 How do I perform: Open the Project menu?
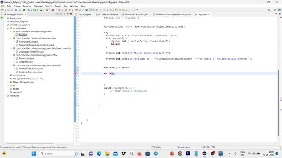click(x=58, y=6)
